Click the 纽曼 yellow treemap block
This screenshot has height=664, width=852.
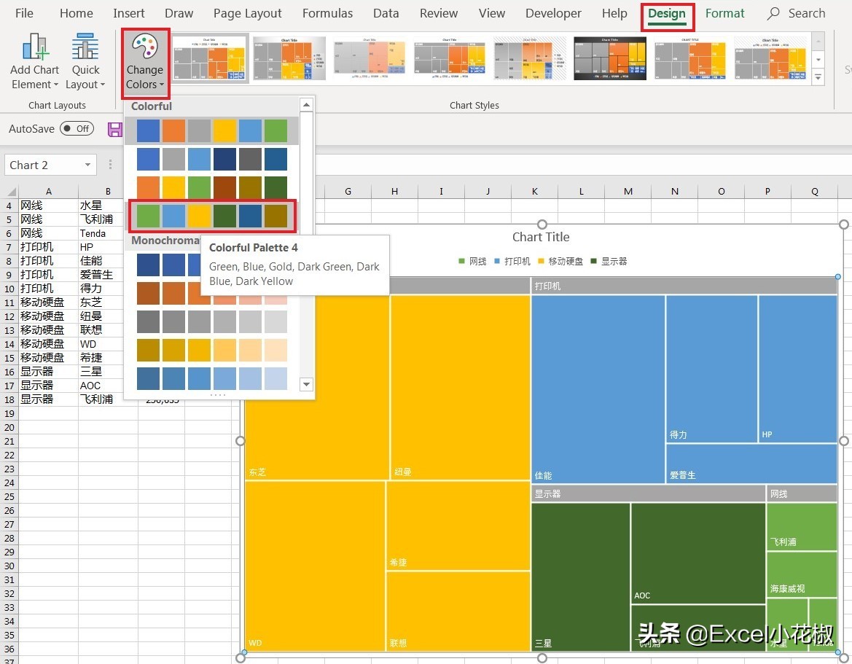click(460, 388)
